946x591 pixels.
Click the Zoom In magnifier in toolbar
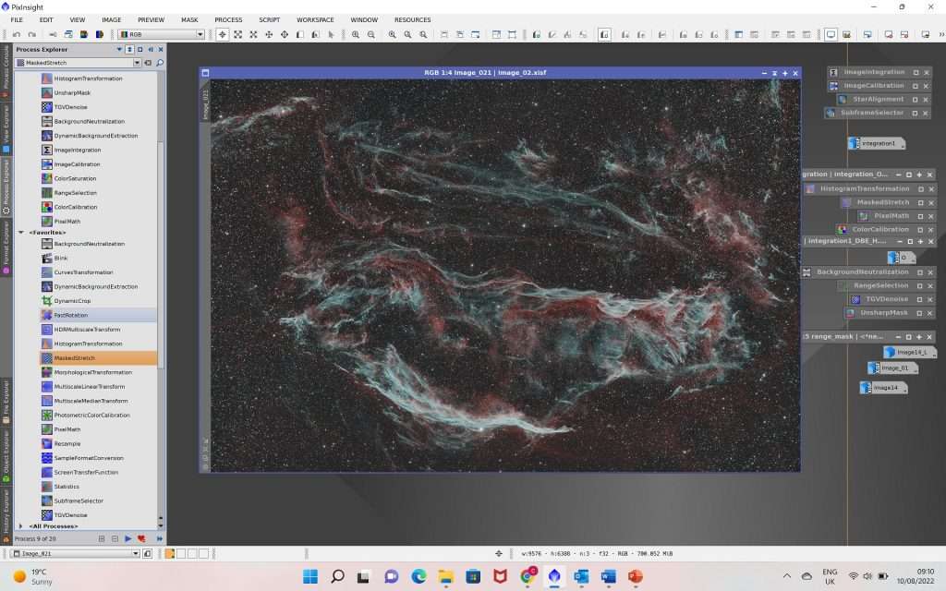click(356, 35)
